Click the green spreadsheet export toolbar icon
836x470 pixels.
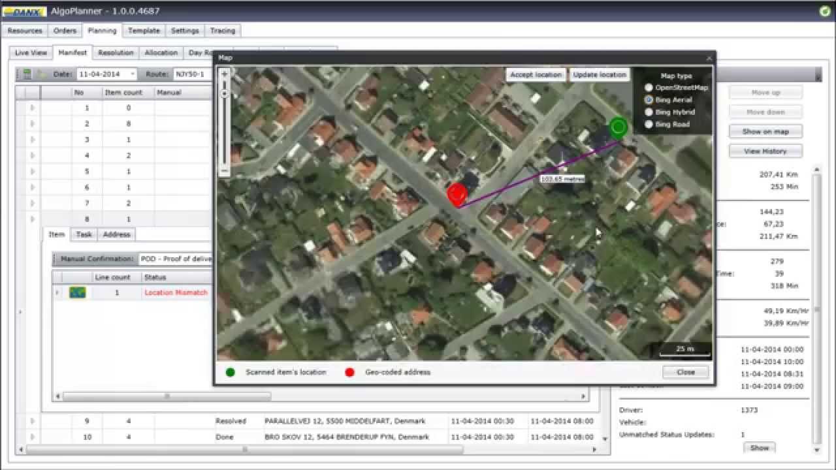[27, 74]
